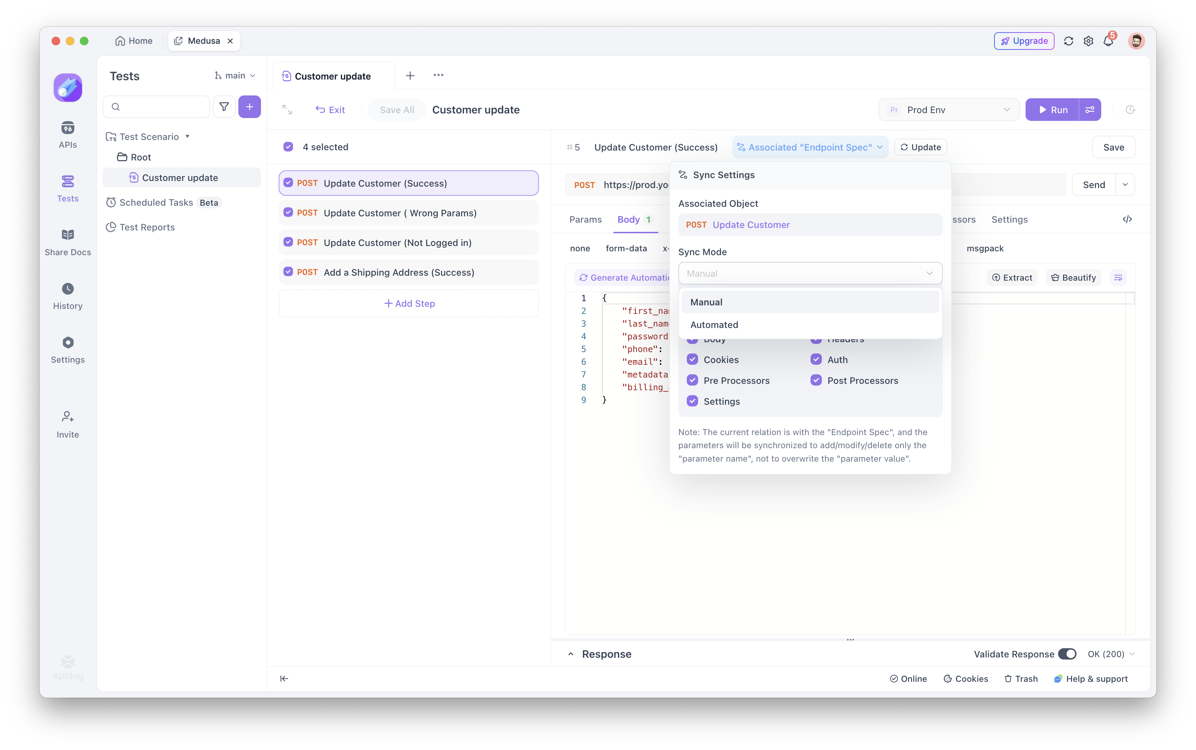The width and height of the screenshot is (1196, 750).
Task: Select the Automated sync mode option
Action: click(810, 324)
